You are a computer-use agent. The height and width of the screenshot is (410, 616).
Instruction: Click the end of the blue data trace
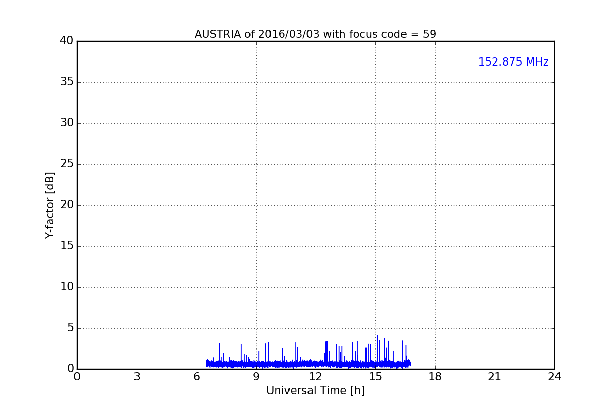coord(410,363)
